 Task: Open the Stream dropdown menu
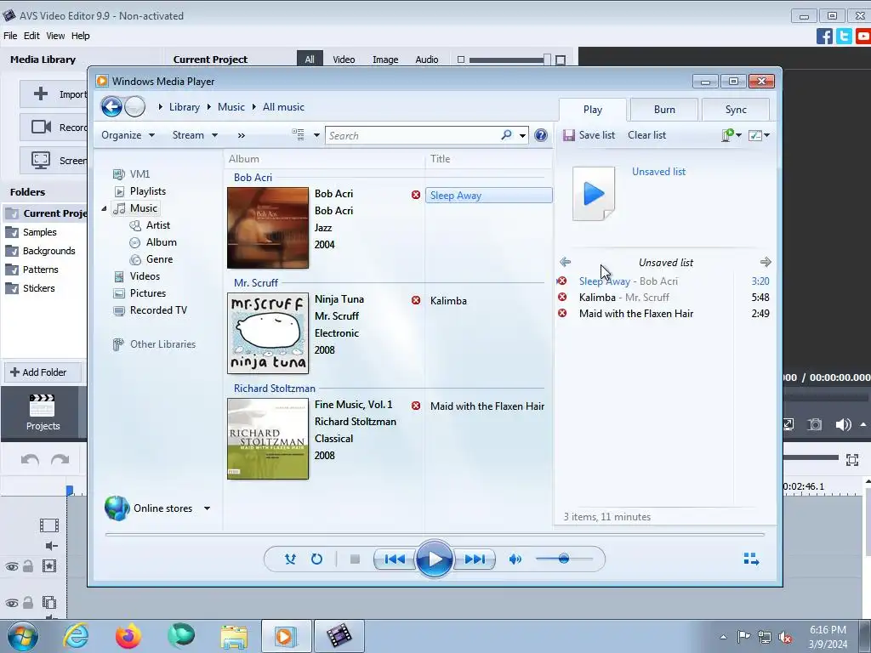(x=195, y=135)
